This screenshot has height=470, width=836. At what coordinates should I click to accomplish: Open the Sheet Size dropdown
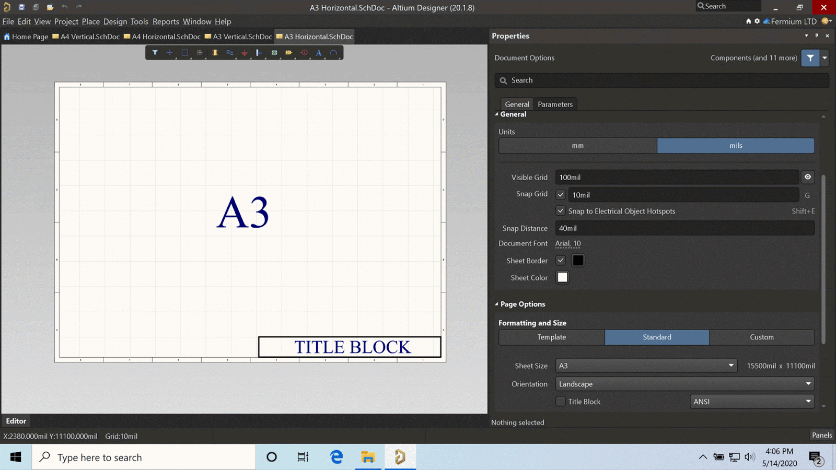coord(646,366)
